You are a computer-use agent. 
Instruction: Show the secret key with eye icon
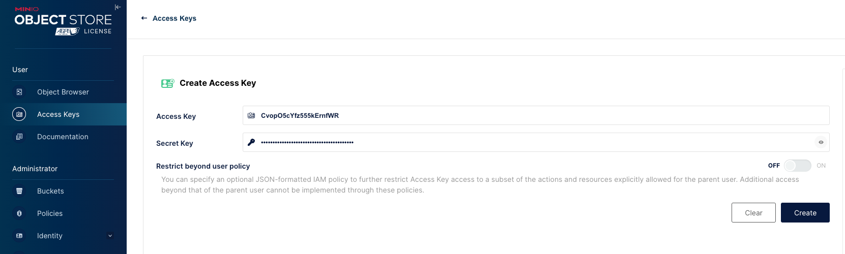click(821, 142)
